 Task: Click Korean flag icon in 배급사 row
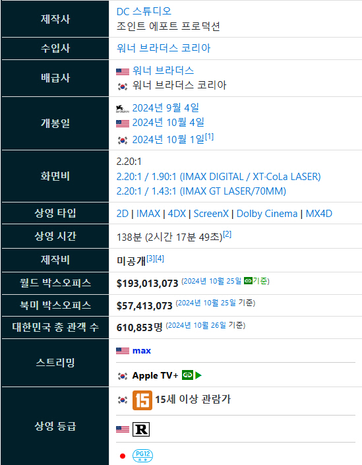coord(123,86)
